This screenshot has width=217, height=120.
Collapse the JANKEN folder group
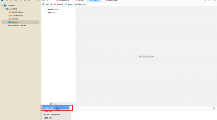(5, 9)
